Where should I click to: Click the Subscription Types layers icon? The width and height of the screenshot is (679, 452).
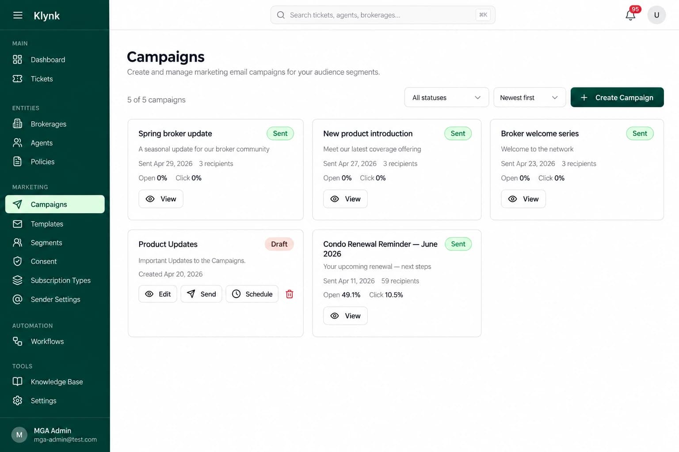tap(17, 280)
